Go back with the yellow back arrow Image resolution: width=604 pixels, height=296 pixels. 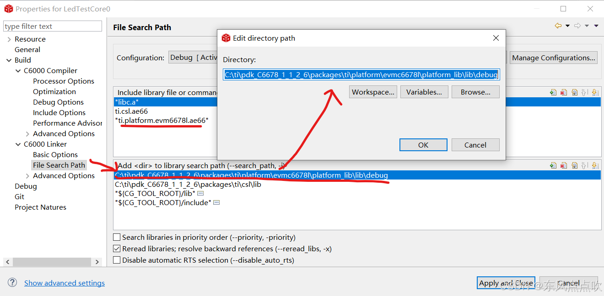(x=558, y=26)
